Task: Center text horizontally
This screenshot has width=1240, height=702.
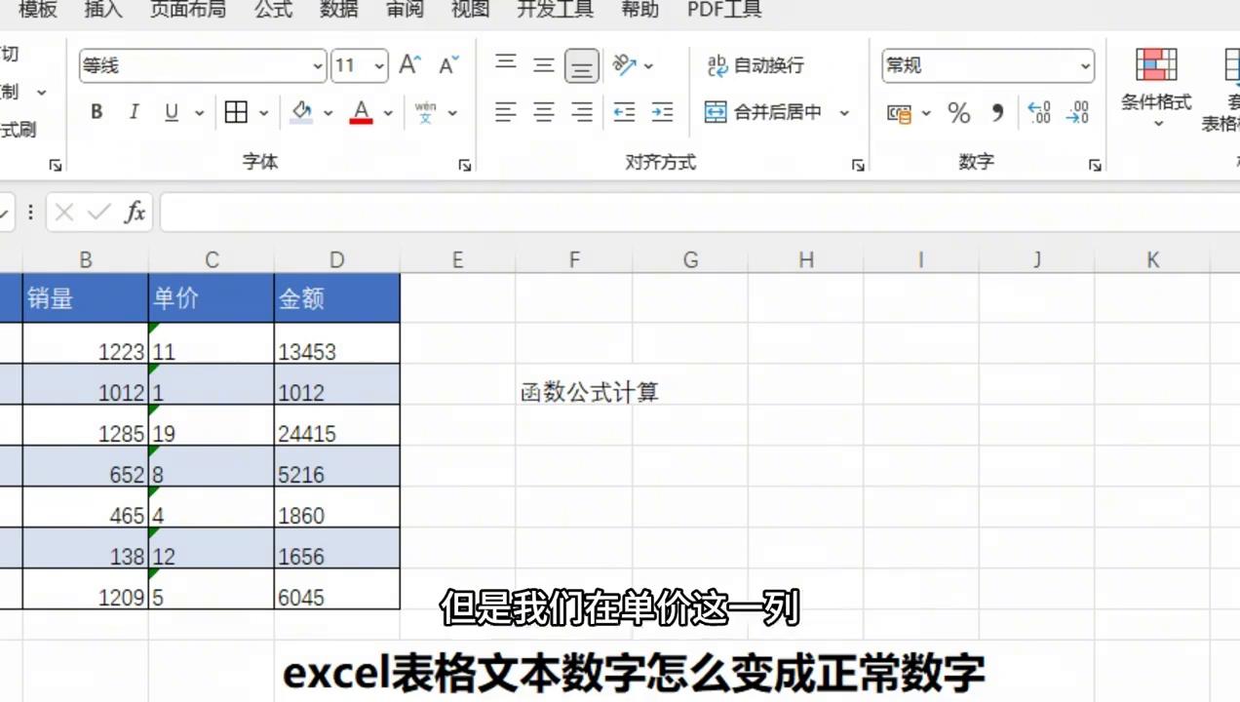Action: pyautogui.click(x=544, y=112)
